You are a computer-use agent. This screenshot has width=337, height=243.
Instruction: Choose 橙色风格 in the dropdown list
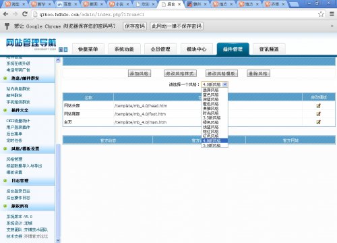pyautogui.click(x=215, y=104)
